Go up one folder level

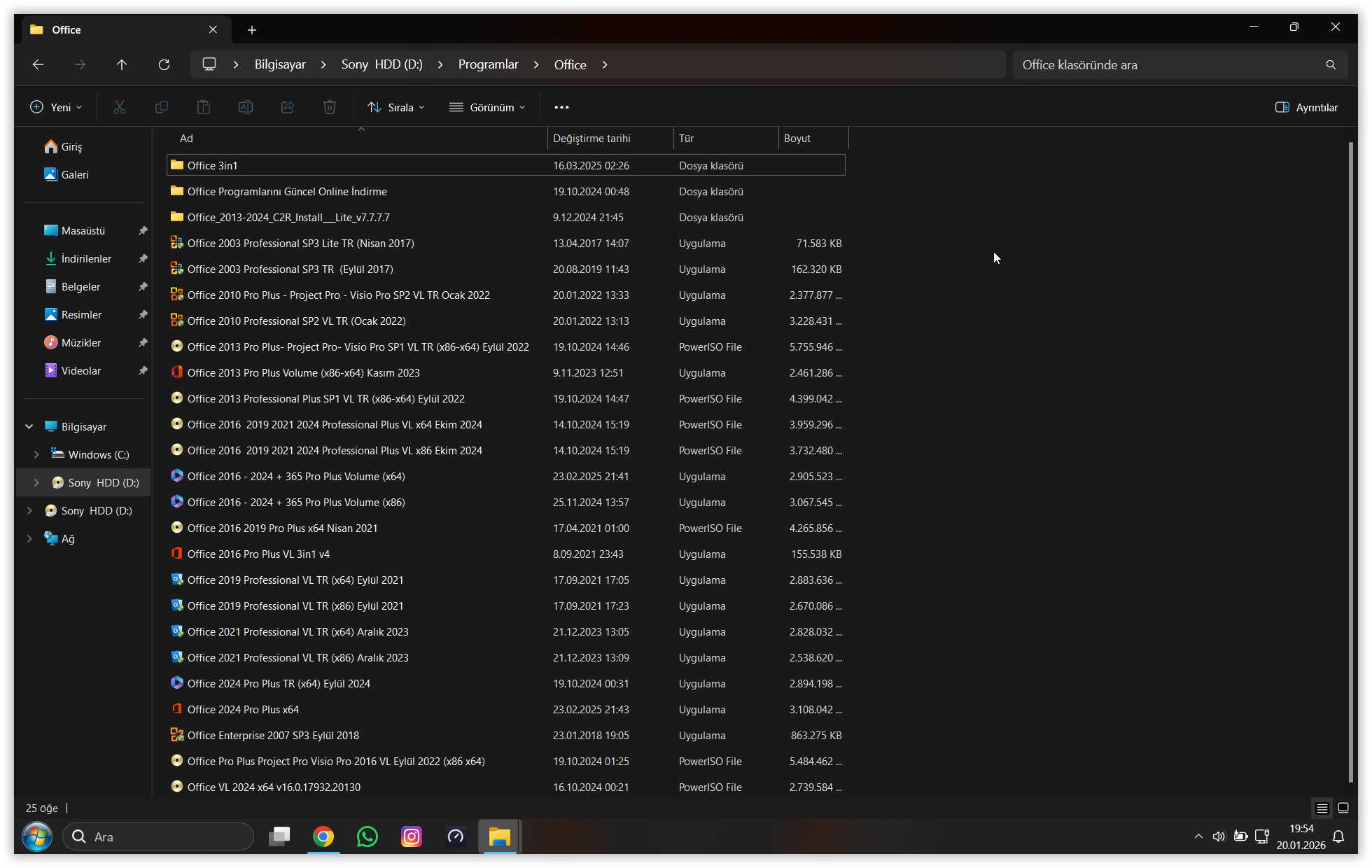(122, 64)
